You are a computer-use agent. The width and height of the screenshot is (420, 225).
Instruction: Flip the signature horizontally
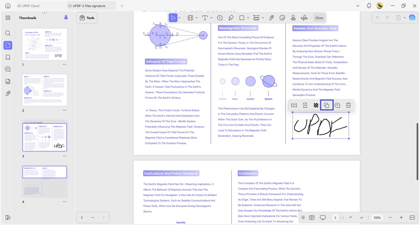pos(294,105)
